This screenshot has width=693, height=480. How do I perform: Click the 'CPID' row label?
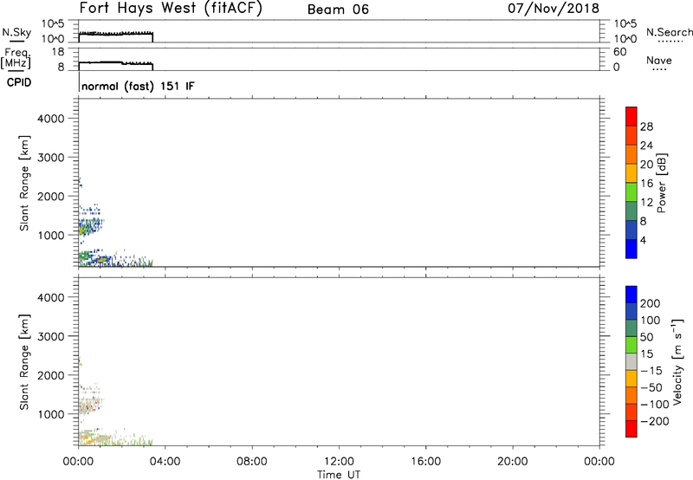pyautogui.click(x=19, y=82)
